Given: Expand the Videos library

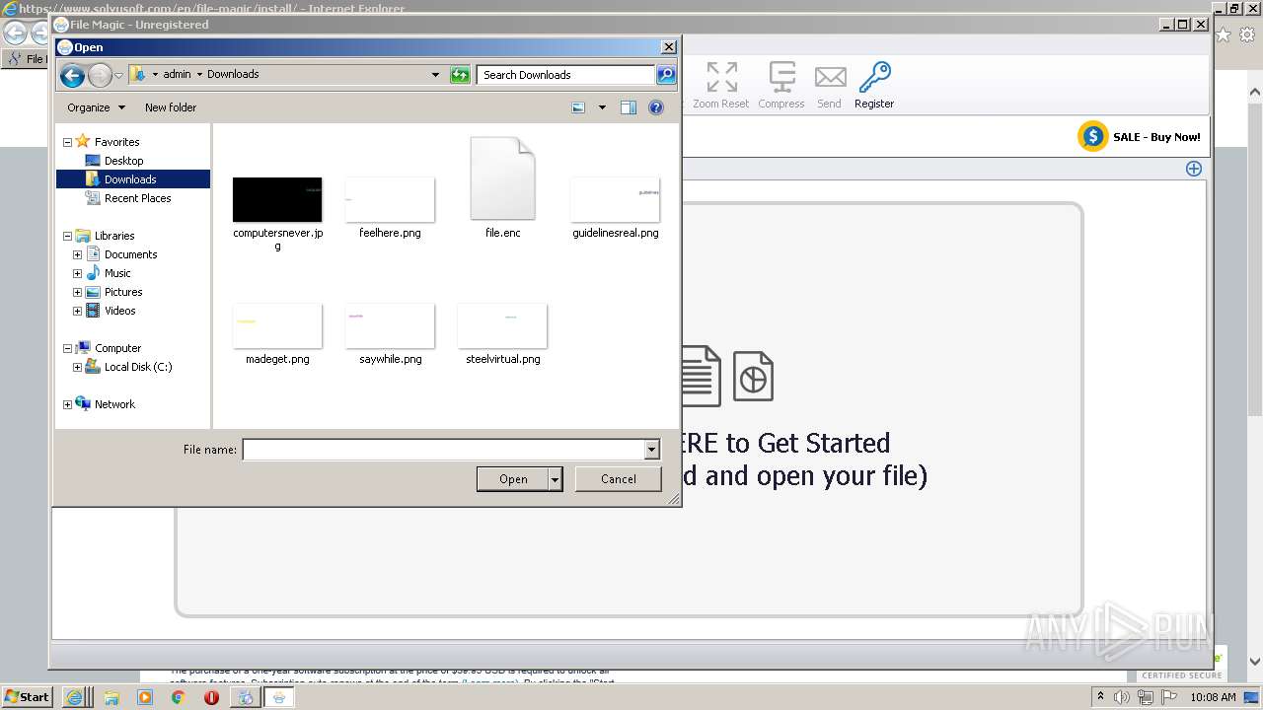Looking at the screenshot, I should (77, 311).
